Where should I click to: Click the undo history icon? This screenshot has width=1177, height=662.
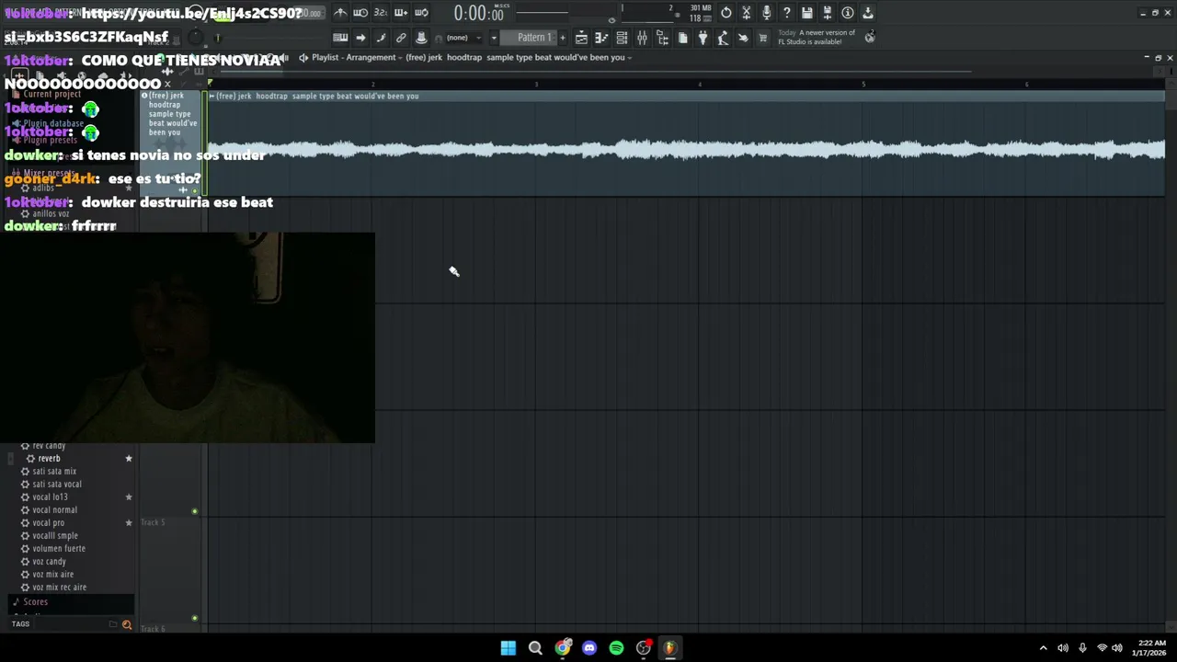pos(726,13)
